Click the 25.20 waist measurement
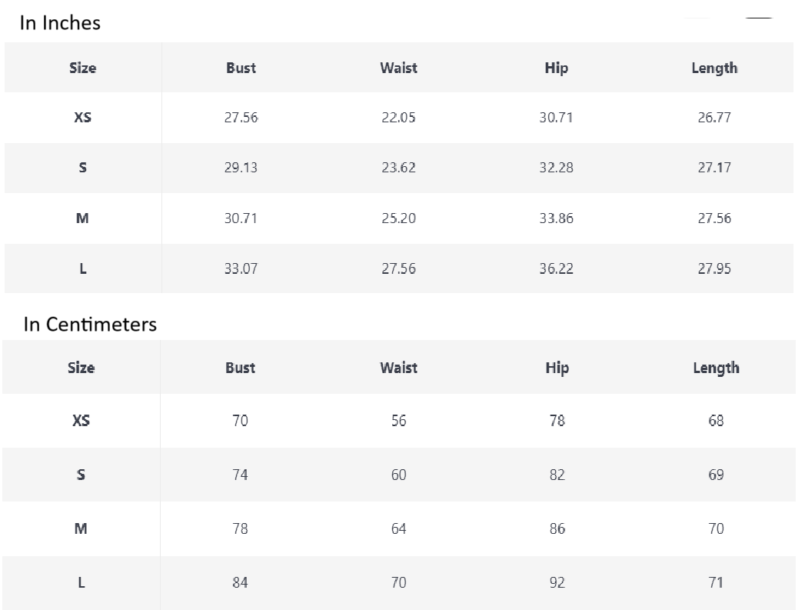This screenshot has height=610, width=805. pos(398,218)
